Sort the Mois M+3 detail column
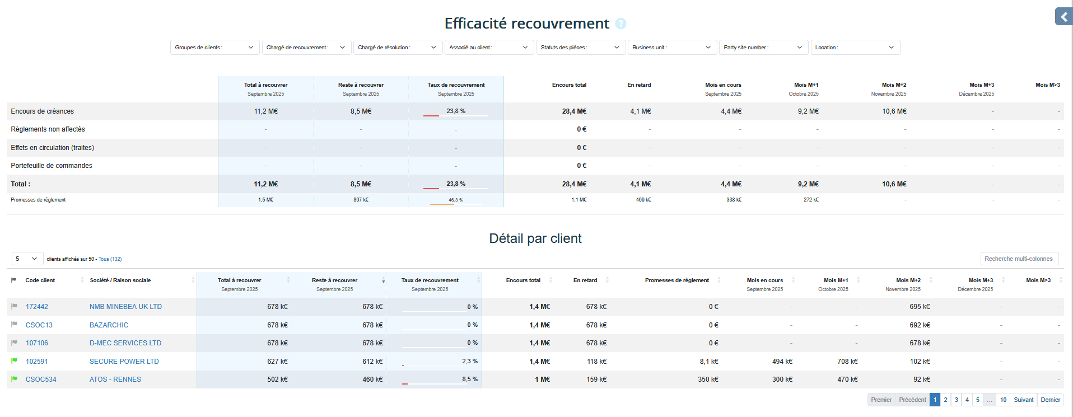1073x417 pixels. click(1003, 280)
